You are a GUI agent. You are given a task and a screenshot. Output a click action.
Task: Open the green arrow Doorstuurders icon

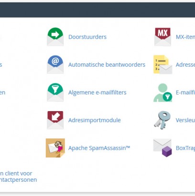pos(55,37)
